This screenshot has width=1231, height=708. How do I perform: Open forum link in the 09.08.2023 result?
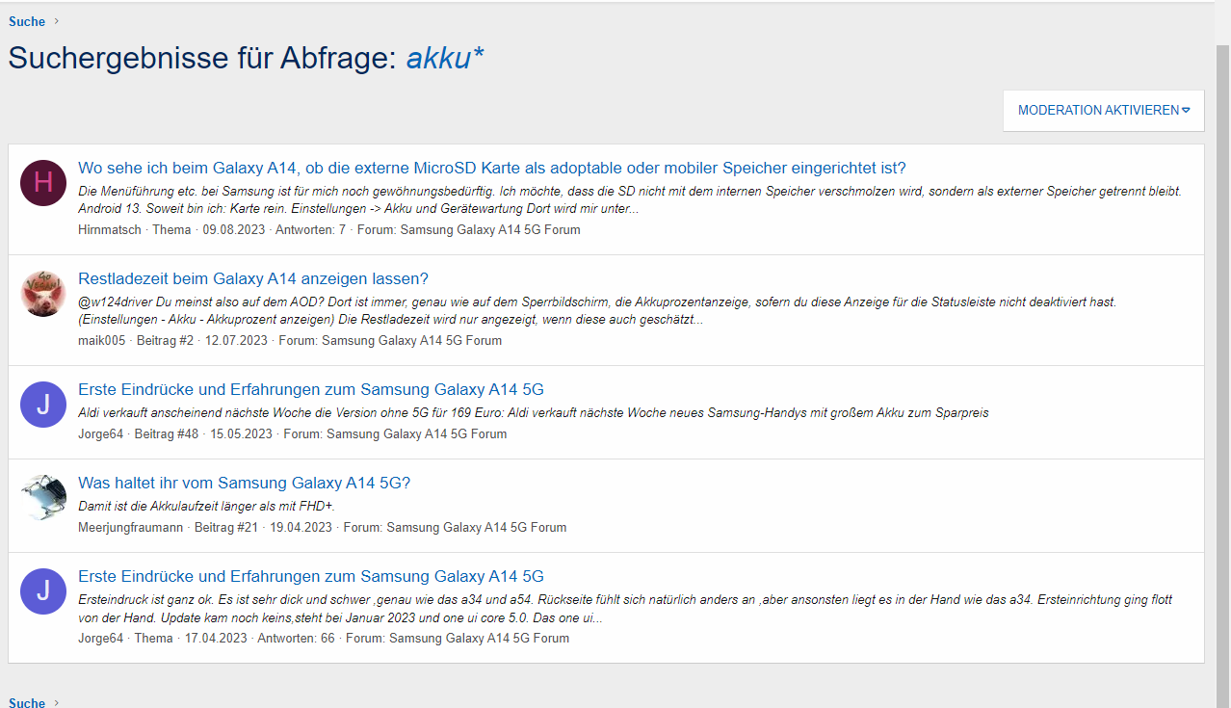490,229
